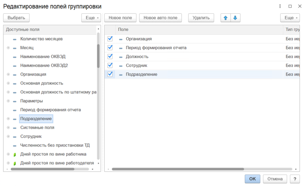Disable the Подразделение grouping field checkbox
The image size is (305, 186).
tap(110, 74)
